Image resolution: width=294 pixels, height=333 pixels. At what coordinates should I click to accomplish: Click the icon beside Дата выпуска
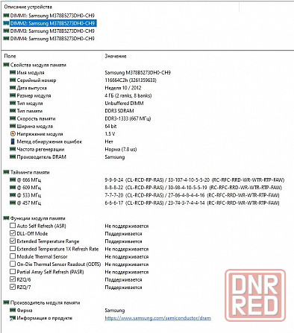pos(13,88)
